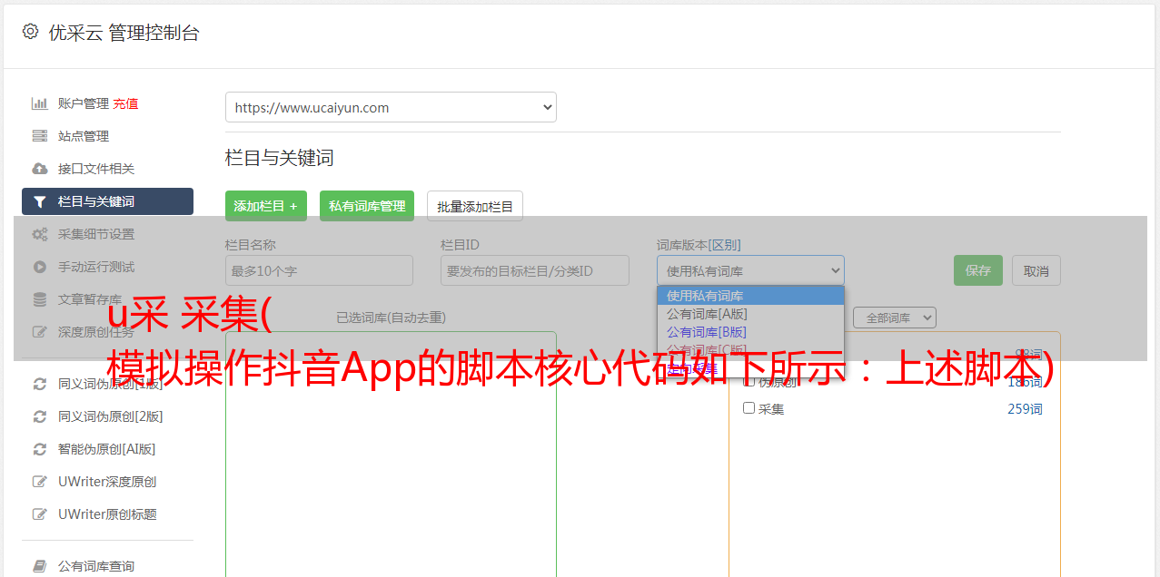The width and height of the screenshot is (1160, 577).
Task: Open the 全部词库 filter dropdown
Action: pos(895,318)
